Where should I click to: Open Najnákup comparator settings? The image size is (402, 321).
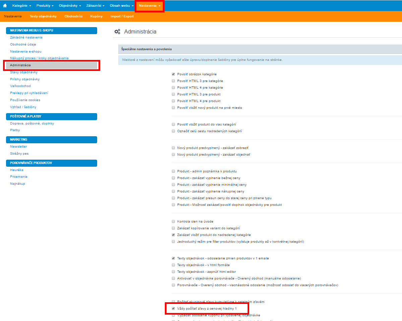click(17, 184)
